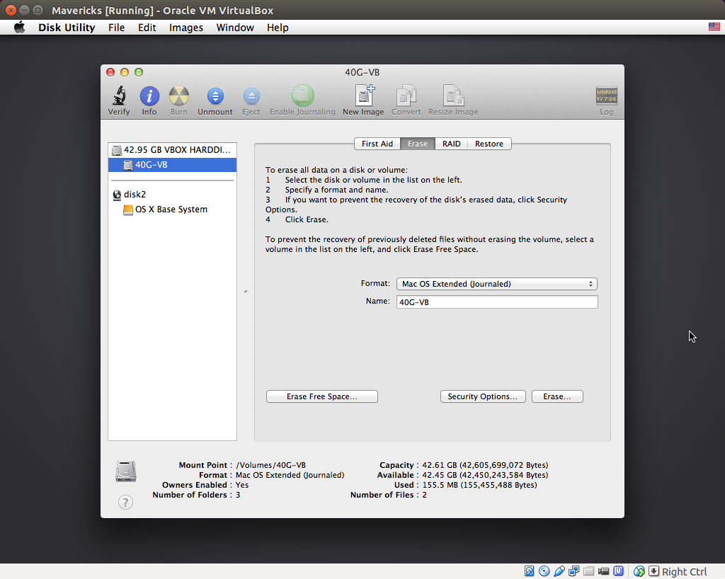Screen dimensions: 725x579
Task: Click the /Volumes/40G-VB mount point text
Action: 271,465
